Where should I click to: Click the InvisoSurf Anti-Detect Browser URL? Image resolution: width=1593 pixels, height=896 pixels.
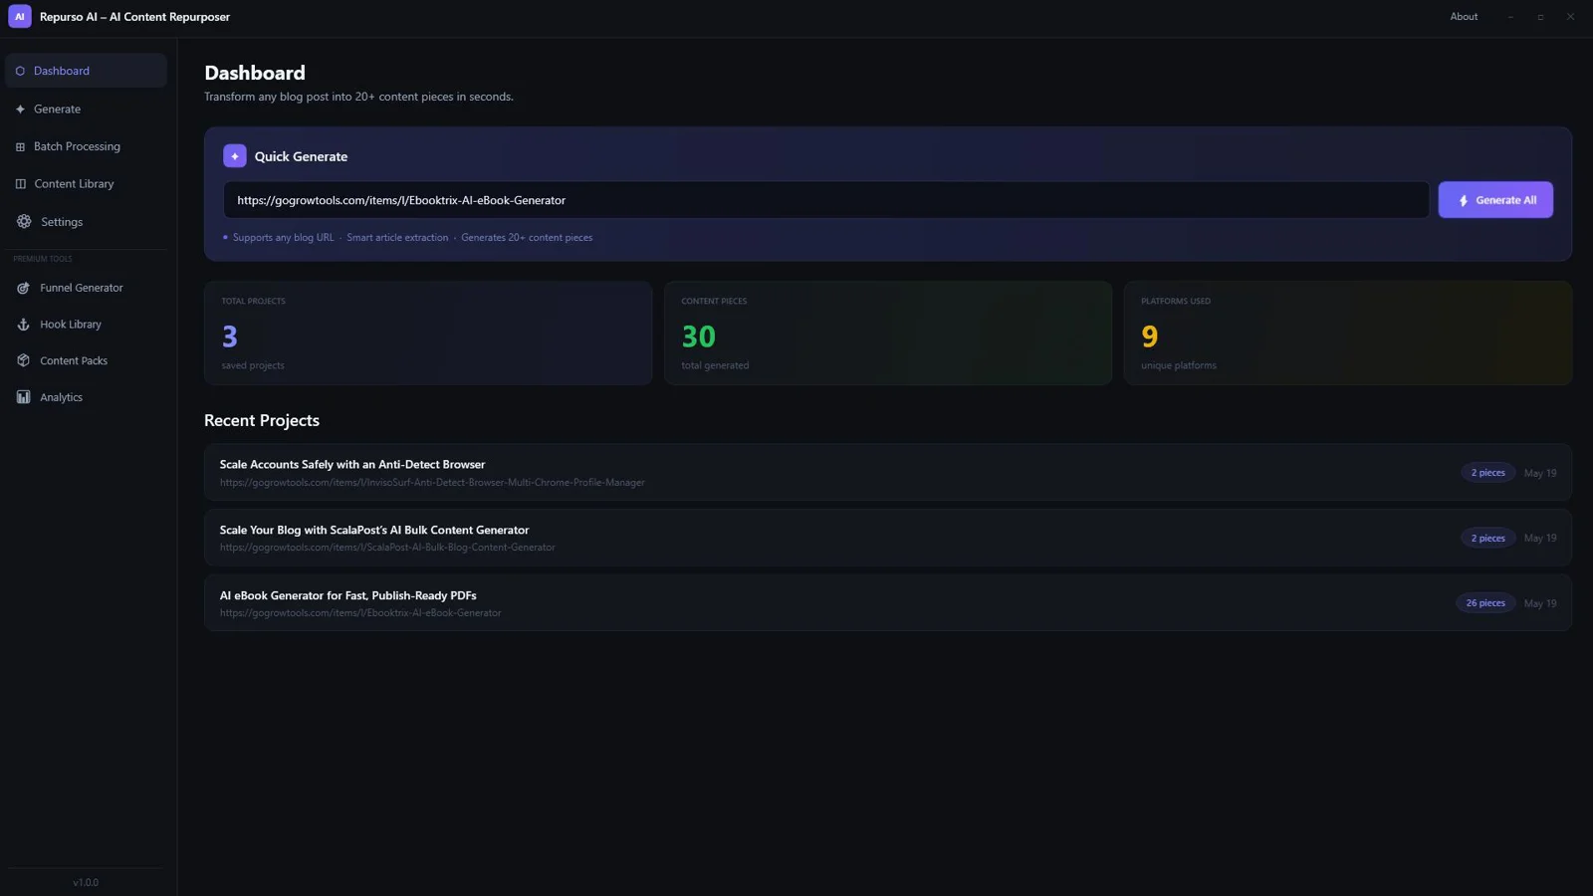point(432,483)
